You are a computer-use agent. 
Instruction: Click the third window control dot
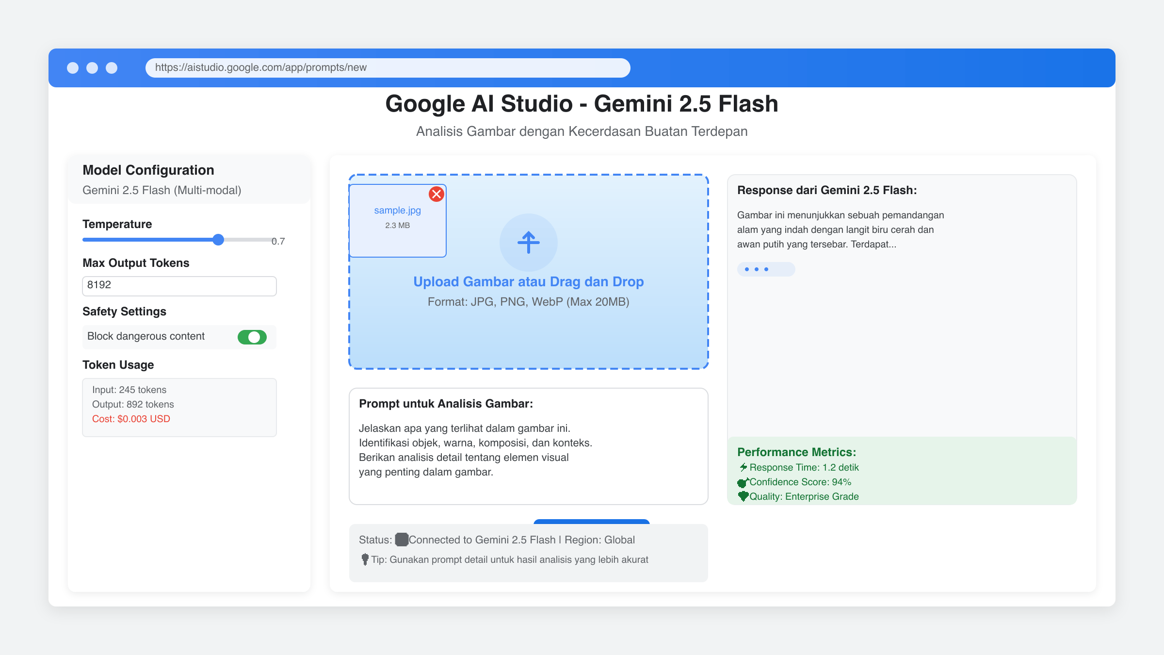coord(112,68)
